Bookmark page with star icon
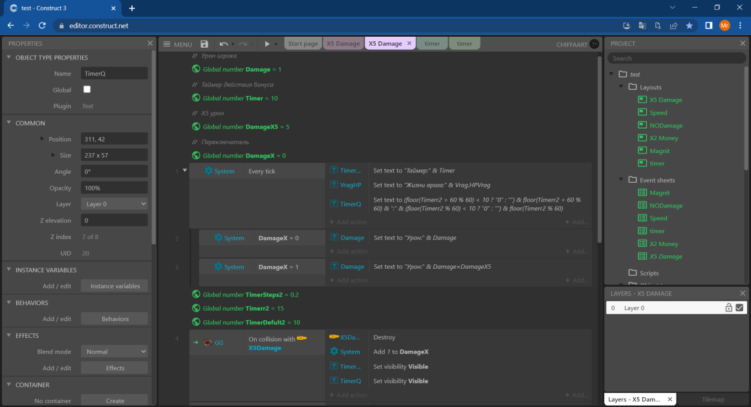Image resolution: width=751 pixels, height=407 pixels. coord(689,25)
